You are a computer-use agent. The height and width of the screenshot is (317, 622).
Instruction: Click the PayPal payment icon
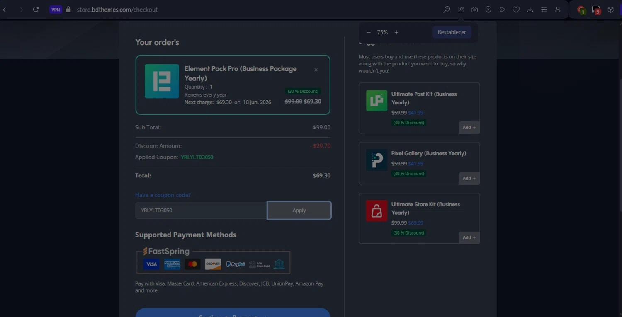pos(235,264)
